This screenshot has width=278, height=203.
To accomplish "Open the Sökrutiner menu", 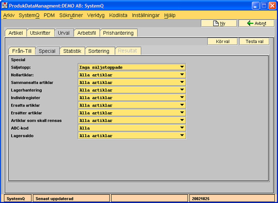I will (x=71, y=15).
